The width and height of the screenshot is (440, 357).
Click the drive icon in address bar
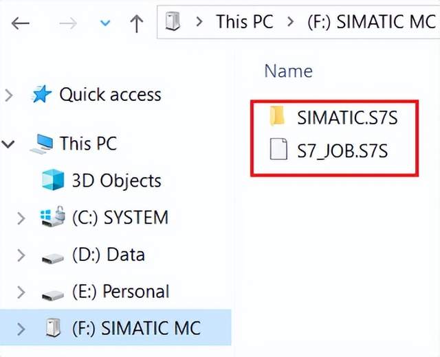173,22
